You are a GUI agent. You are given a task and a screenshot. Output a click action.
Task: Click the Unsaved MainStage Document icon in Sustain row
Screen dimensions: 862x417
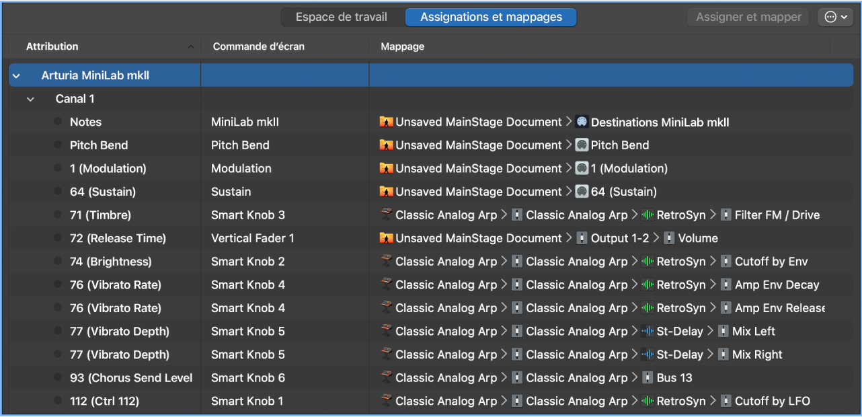coord(387,191)
